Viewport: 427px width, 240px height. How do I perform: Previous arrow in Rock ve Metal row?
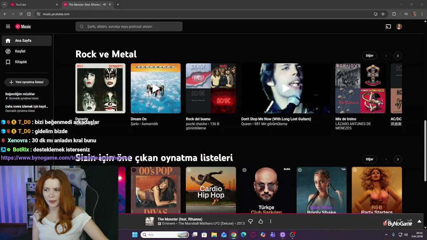coord(386,56)
